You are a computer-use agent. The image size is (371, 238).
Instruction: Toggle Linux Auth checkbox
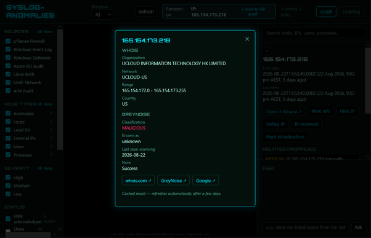tap(8, 74)
